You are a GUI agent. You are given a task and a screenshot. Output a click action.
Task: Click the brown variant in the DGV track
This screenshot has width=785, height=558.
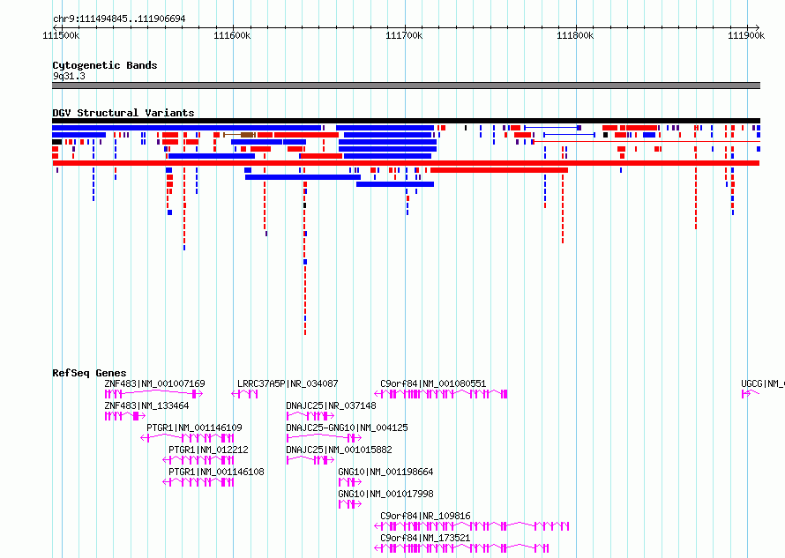pyautogui.click(x=240, y=135)
